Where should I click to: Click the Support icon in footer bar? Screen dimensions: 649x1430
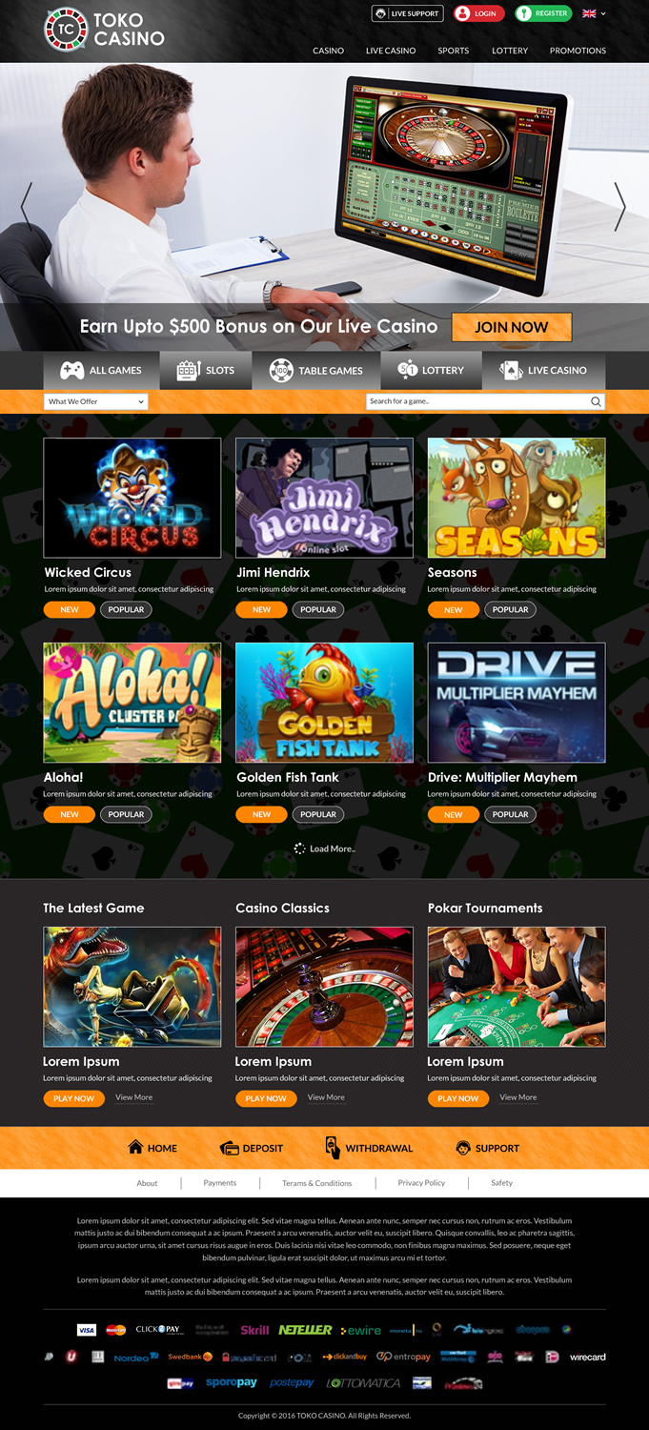pos(463,1148)
